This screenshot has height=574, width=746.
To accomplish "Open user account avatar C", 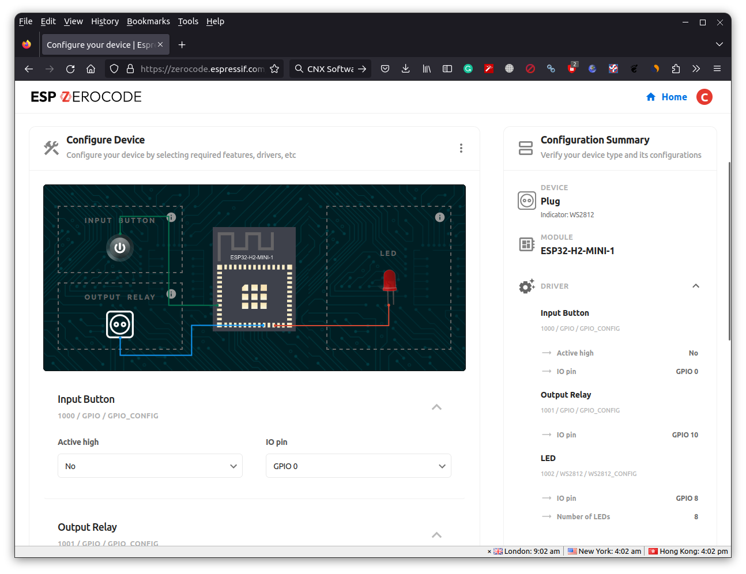I will point(704,97).
